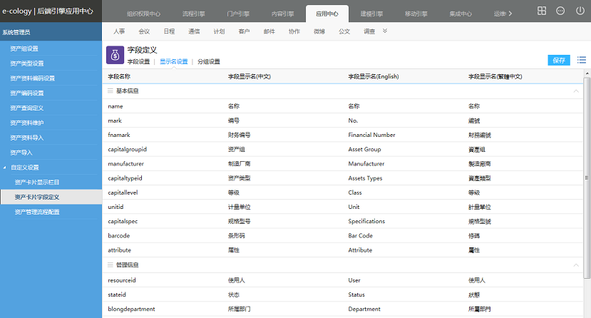The height and width of the screenshot is (318, 591).
Task: Collapse the 管理信息 group chevron
Action: pyautogui.click(x=576, y=265)
